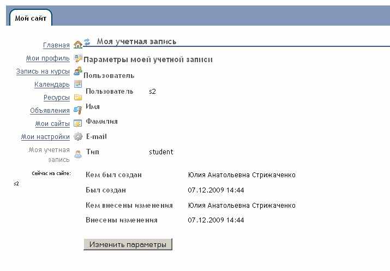
Task: Go to the Главная link
Action: coord(56,45)
